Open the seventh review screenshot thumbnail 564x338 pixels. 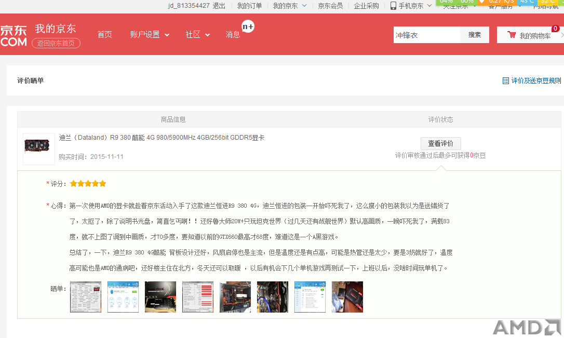coord(310,297)
